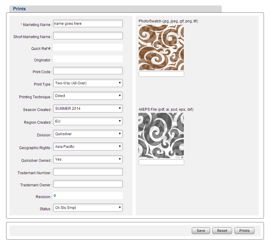The image size is (270, 245).
Task: Click the brown Photo/Swatch thumbnail
Action: 161,47
